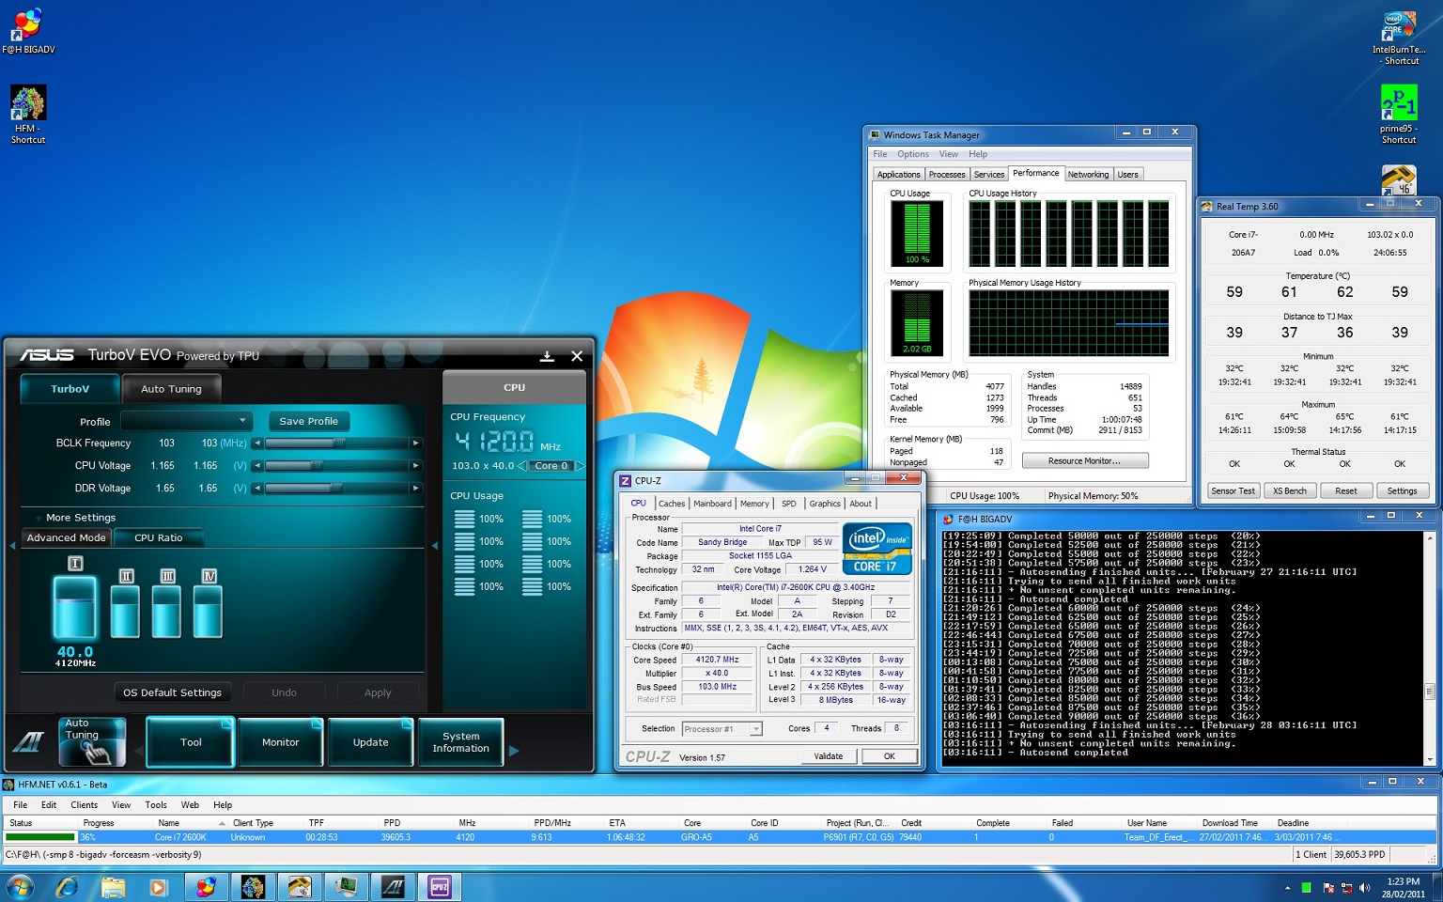Open Tools menu in HFM.NET
This screenshot has width=1443, height=902.
156,805
